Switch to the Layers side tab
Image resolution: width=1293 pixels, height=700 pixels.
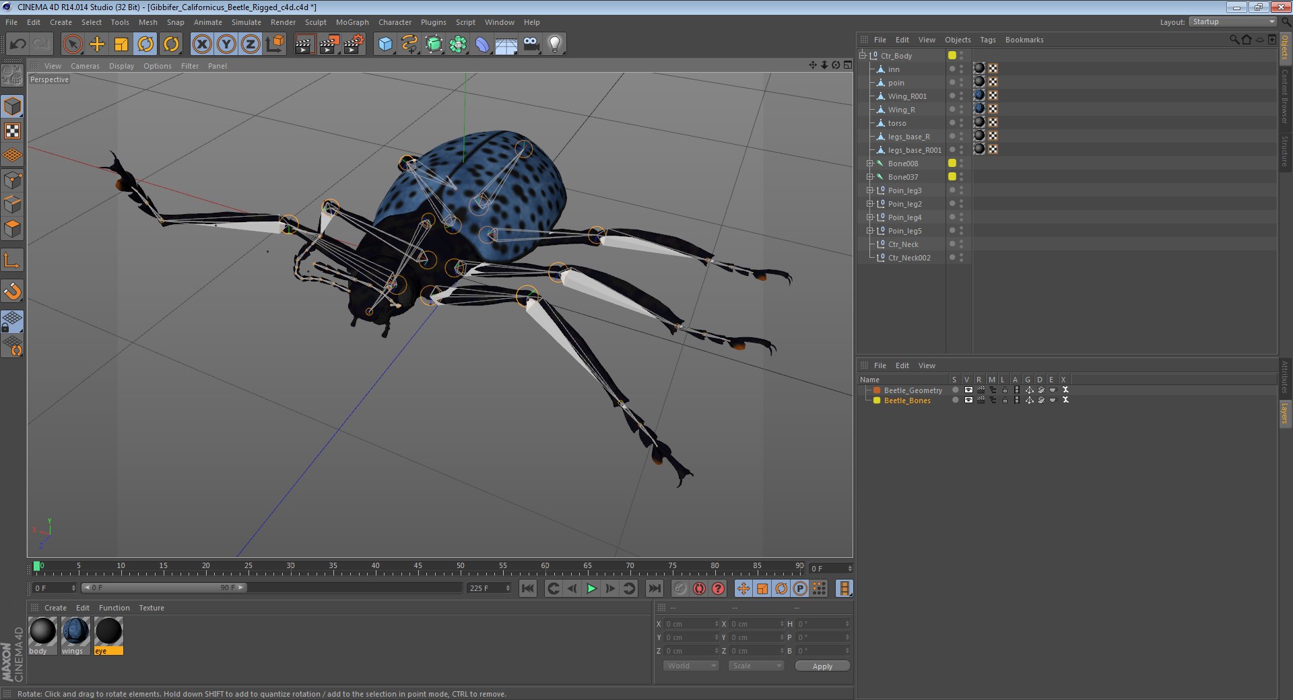(1285, 413)
